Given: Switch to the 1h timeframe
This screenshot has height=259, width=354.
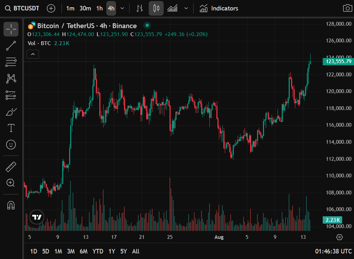Looking at the screenshot, I should coord(99,8).
